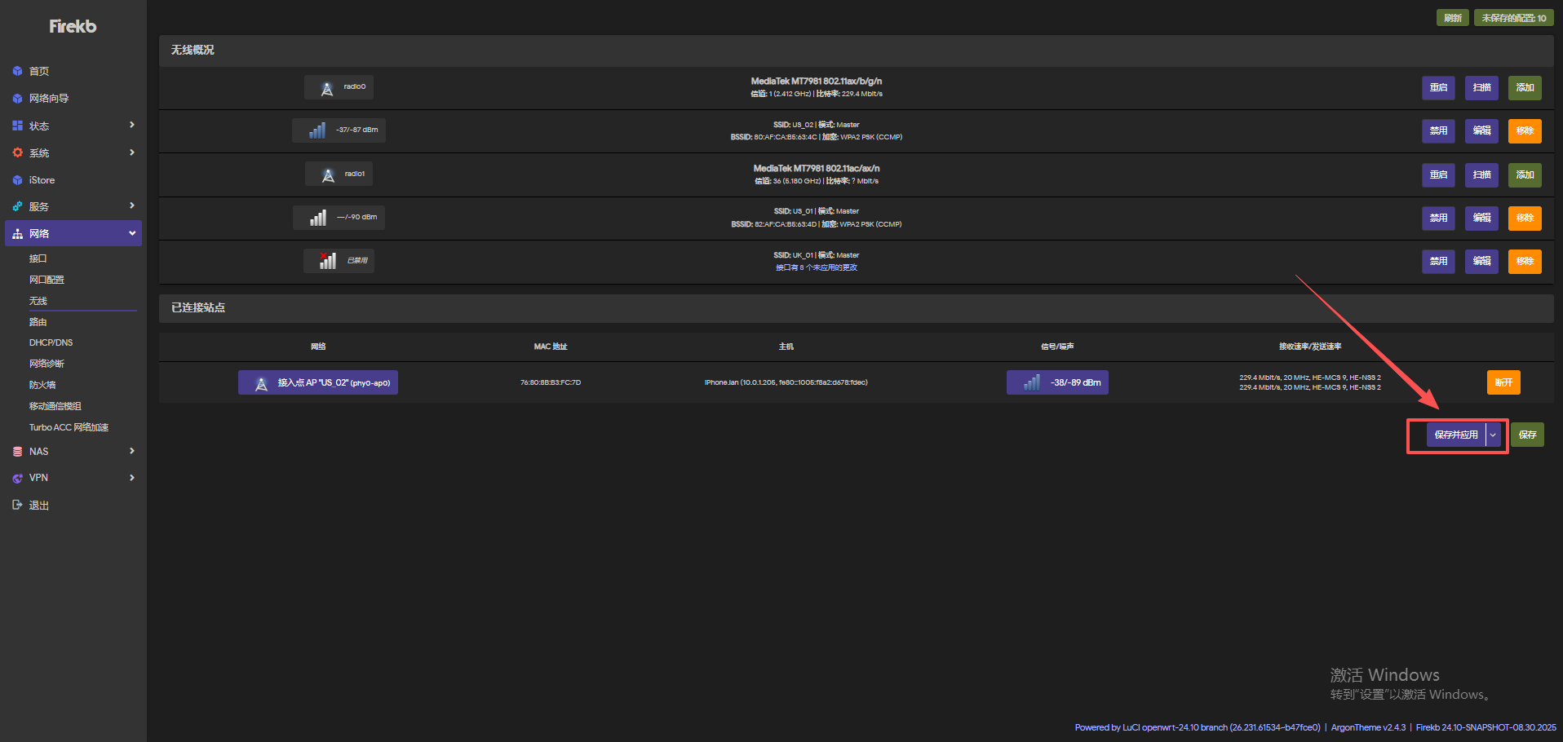Image resolution: width=1563 pixels, height=742 pixels.
Task: Click the 首页 home cube icon
Action: 17,72
